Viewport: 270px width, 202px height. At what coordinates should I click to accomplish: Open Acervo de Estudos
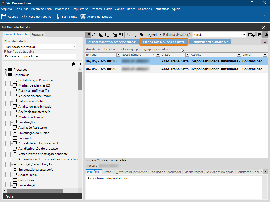96,17
